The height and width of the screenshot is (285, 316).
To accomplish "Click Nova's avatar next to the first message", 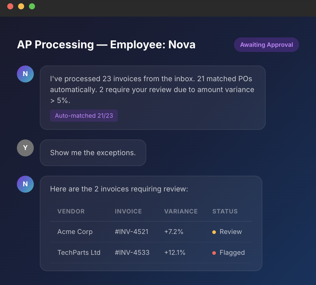I will pyautogui.click(x=25, y=74).
